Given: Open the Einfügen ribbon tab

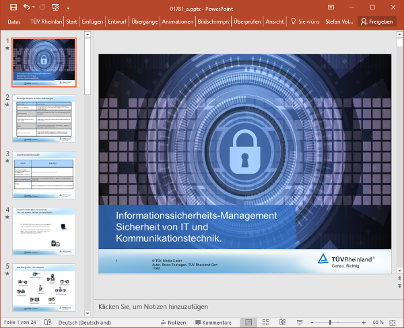Looking at the screenshot, I should 111,22.
